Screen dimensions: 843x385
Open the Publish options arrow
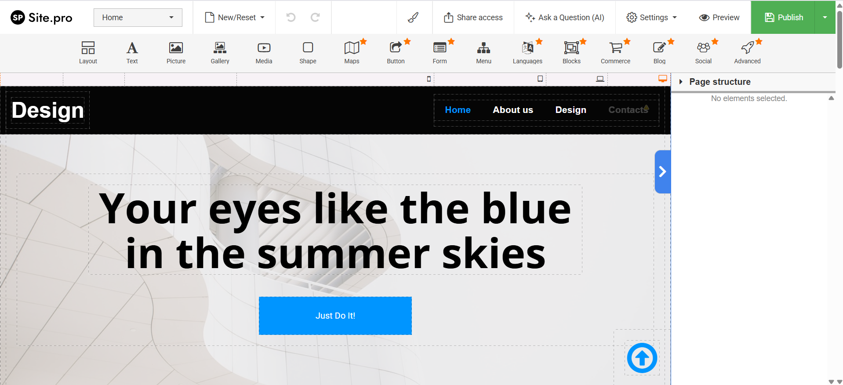825,18
